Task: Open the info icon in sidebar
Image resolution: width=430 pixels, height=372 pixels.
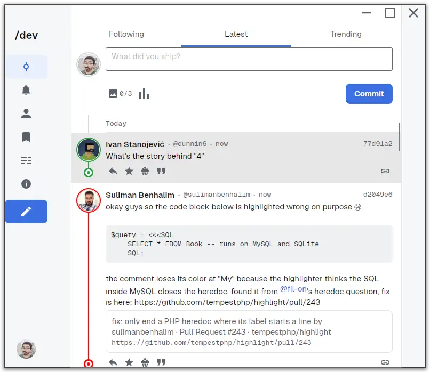Action: [26, 184]
